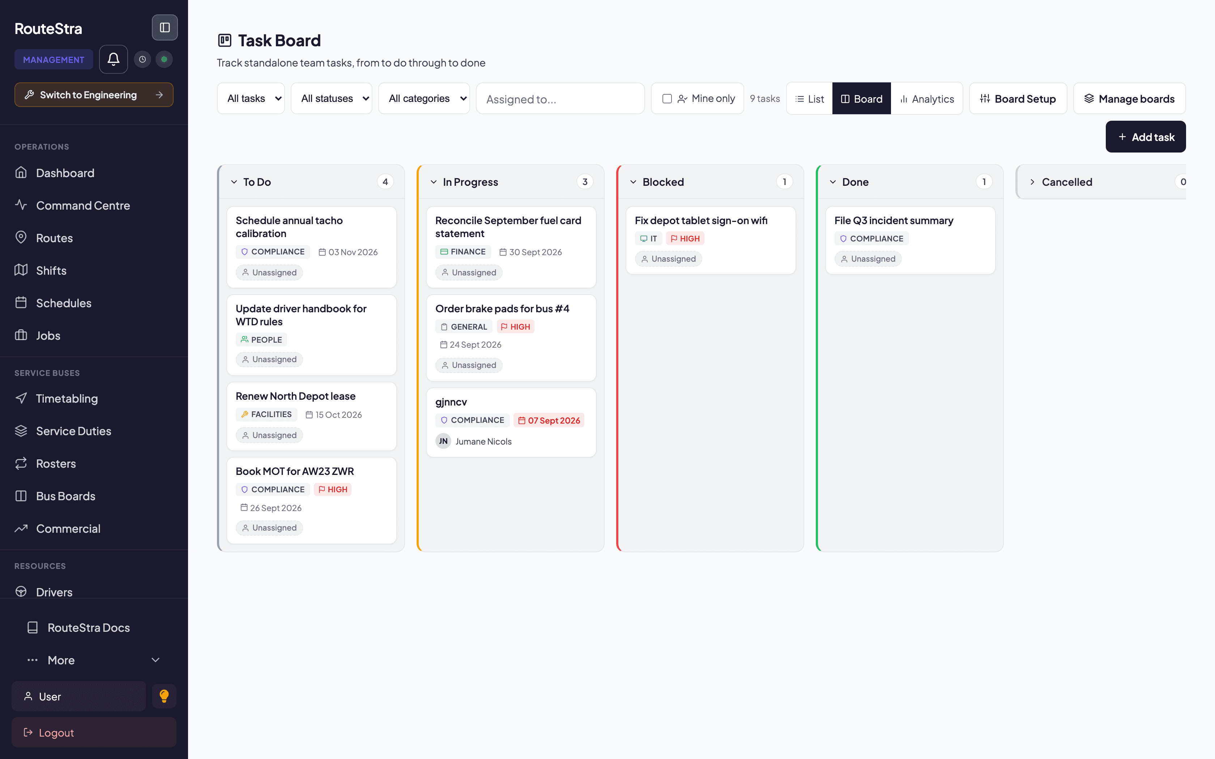The height and width of the screenshot is (759, 1215).
Task: Collapse the Done column
Action: (x=833, y=182)
